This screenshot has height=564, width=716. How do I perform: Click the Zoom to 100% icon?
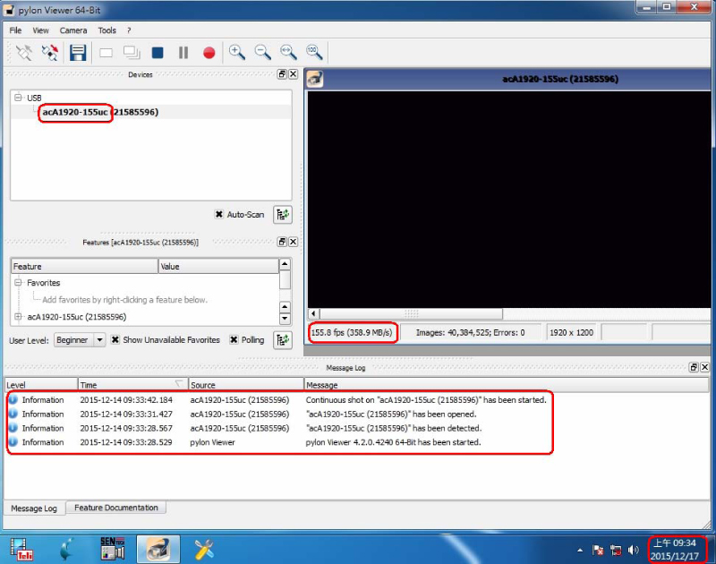pos(314,52)
